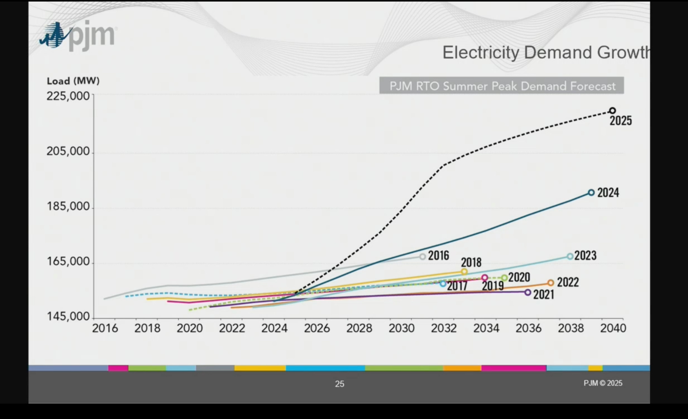The width and height of the screenshot is (688, 419).
Task: Click the 2022 orange endpoint circle
Action: (x=551, y=283)
